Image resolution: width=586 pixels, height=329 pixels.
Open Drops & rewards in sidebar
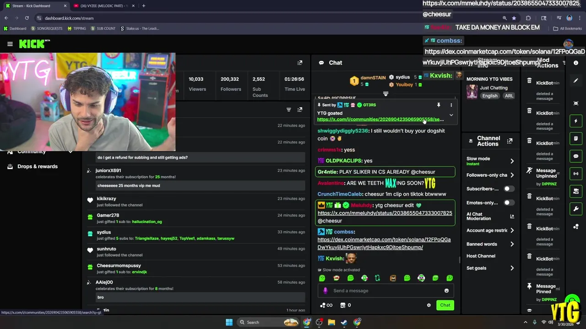[38, 166]
